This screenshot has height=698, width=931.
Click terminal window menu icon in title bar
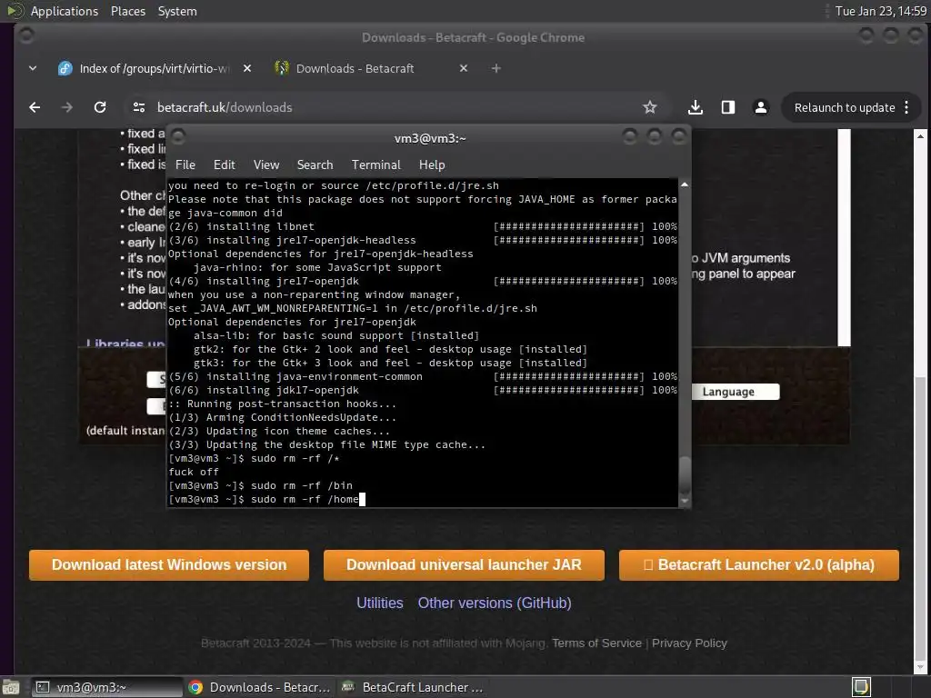point(177,137)
